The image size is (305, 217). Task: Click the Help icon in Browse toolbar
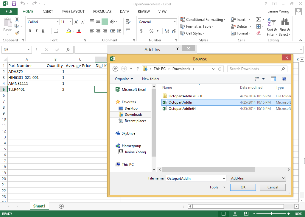click(284, 79)
